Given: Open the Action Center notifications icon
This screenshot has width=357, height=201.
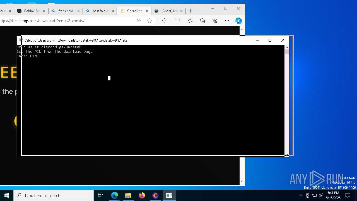Looking at the screenshot, I should pos(348,195).
